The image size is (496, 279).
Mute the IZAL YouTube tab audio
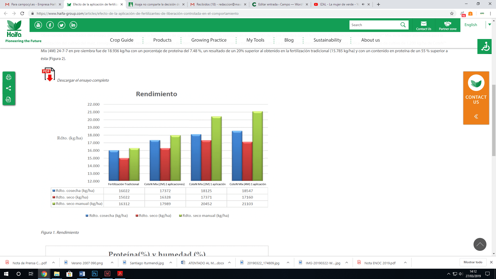click(x=363, y=4)
